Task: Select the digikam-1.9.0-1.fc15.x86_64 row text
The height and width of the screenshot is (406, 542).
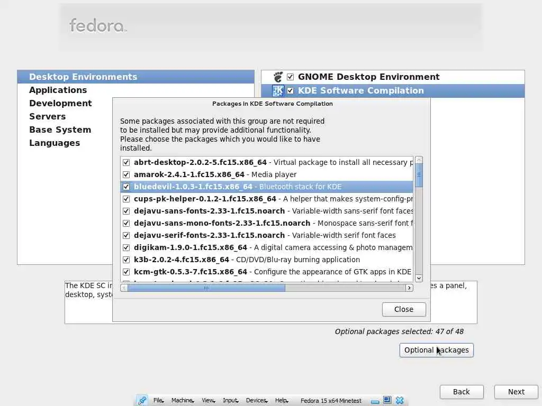Action: [191, 247]
